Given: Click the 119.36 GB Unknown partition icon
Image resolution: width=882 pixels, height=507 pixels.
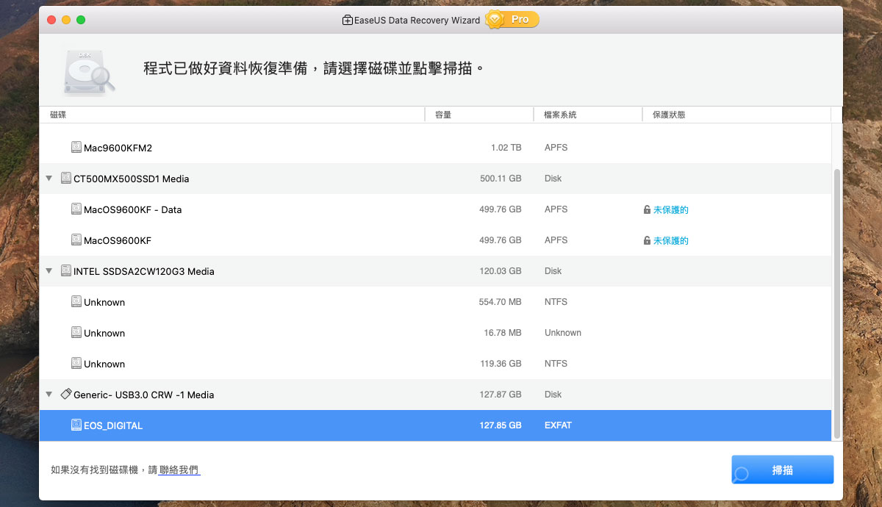Looking at the screenshot, I should pos(76,364).
